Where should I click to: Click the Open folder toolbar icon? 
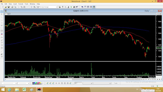pyautogui.click(x=6, y=7)
